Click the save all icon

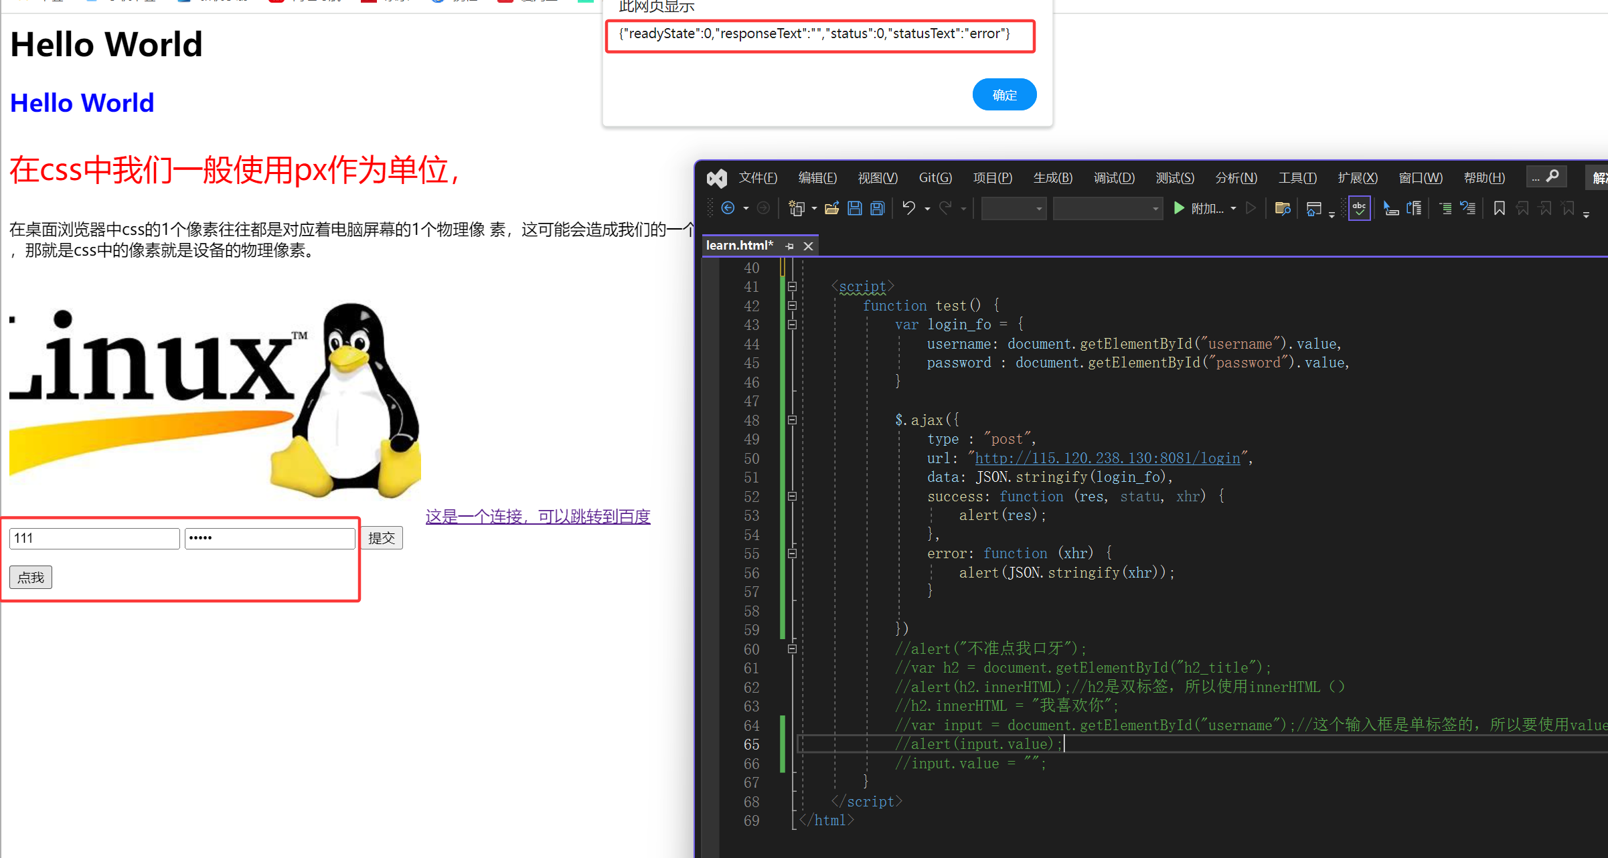click(878, 208)
